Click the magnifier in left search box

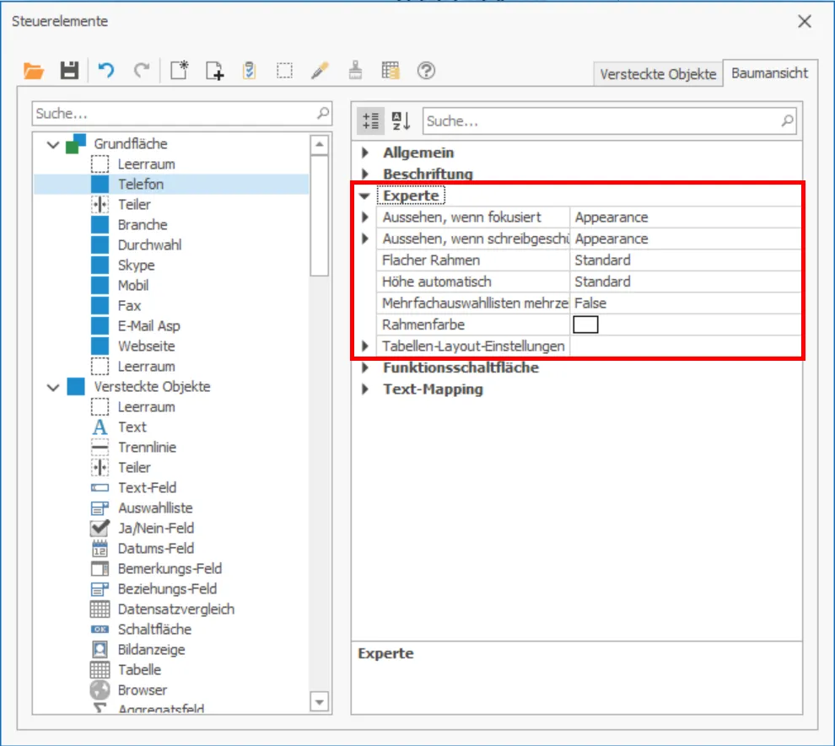tap(323, 113)
